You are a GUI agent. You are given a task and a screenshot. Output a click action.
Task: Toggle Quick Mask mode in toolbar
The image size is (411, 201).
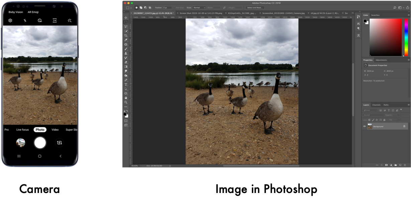point(126,121)
